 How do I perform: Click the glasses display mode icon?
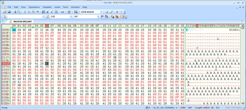(62, 12)
